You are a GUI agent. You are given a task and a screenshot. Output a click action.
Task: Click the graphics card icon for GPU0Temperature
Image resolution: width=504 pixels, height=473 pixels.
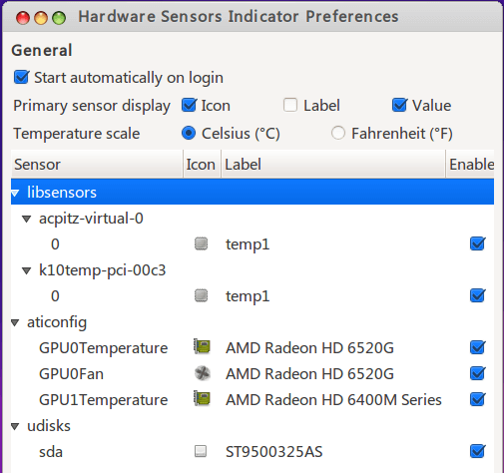(x=202, y=347)
